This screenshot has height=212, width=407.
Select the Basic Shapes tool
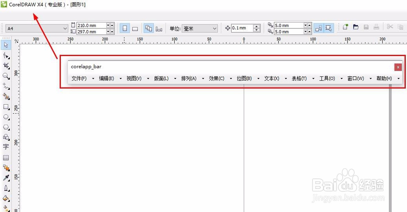(6, 137)
